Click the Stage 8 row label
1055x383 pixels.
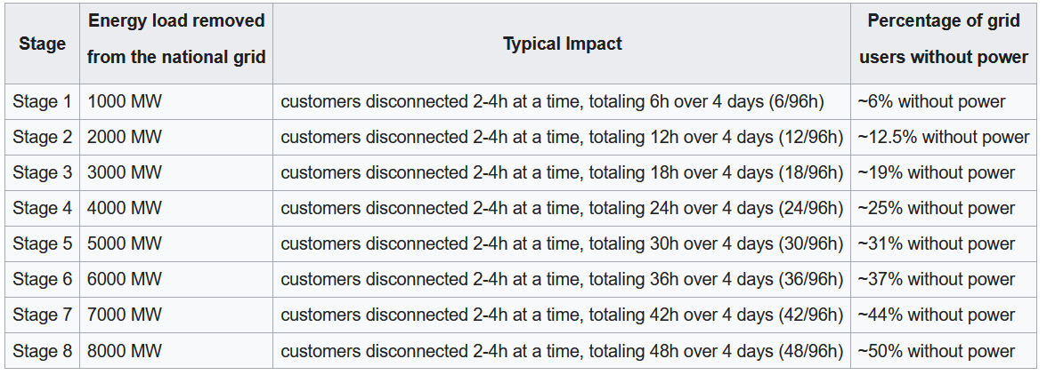[x=42, y=351]
